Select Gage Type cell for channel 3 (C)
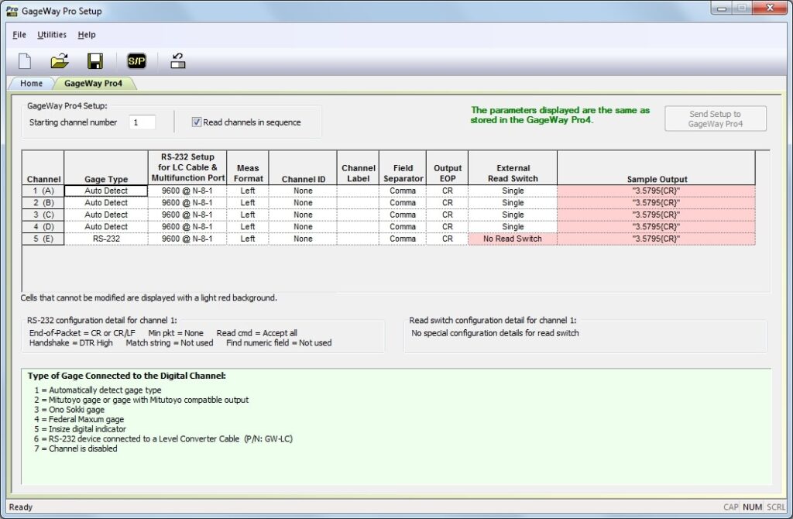Screen dimensions: 793x519 [x=106, y=215]
